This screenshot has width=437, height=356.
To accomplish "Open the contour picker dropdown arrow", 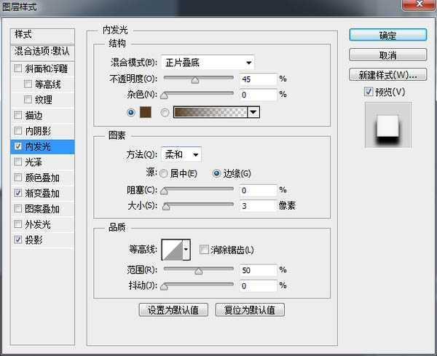I will click(186, 250).
